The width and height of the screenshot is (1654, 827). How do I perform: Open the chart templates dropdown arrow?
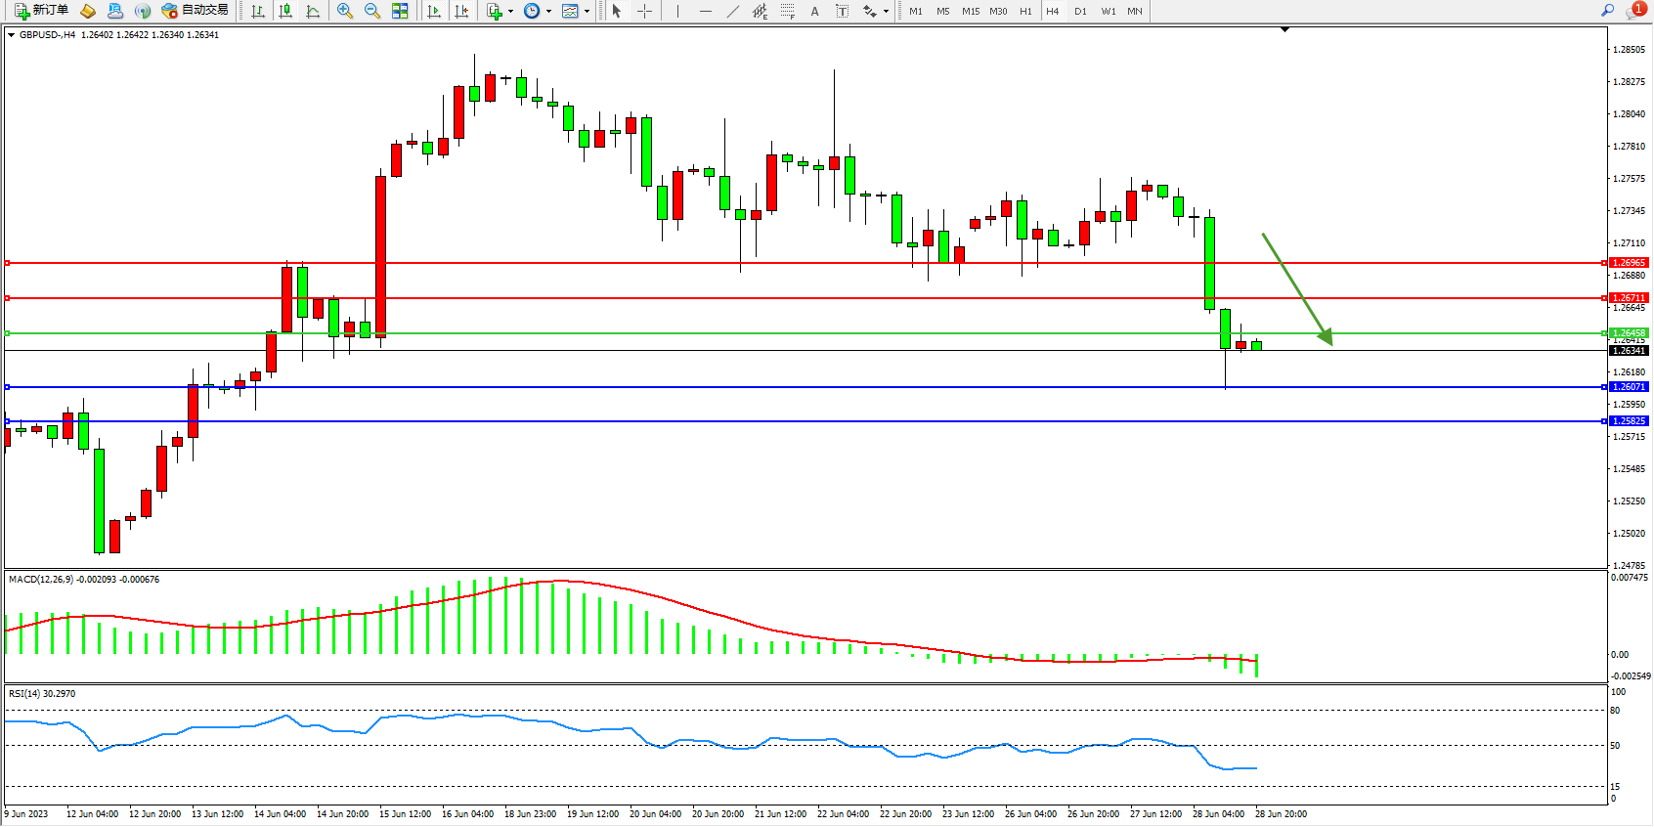[x=587, y=12]
